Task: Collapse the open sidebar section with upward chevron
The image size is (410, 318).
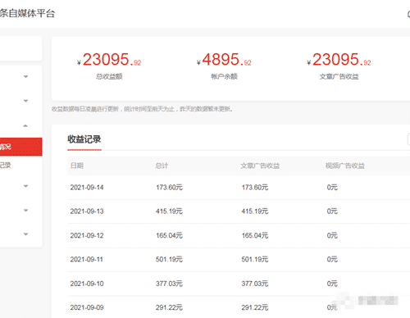Action: tap(25, 125)
